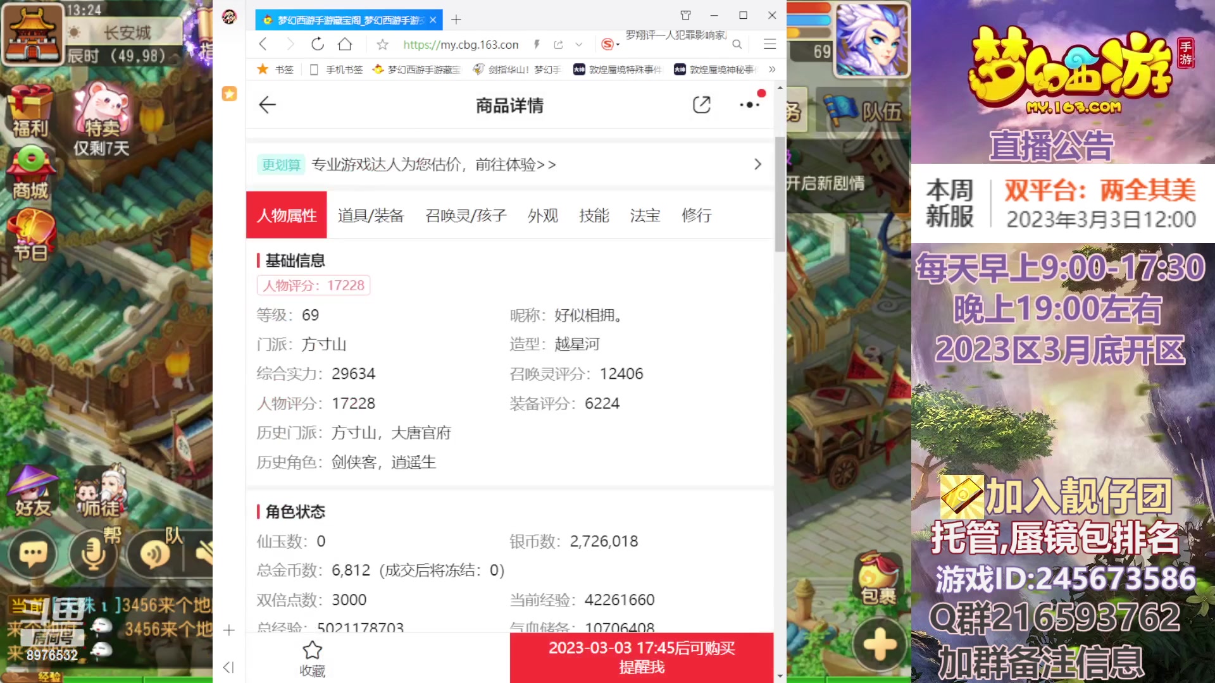Screen dimensions: 1215x683
Task: Expand more bookmarks chevron
Action: tap(772, 70)
